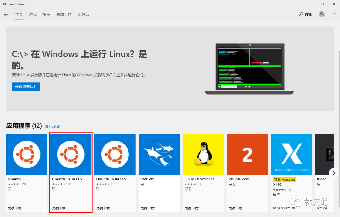340x217 pixels.
Task: Open the Linux Cheatsheet penguin icon
Action: click(203, 154)
